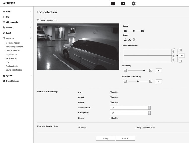Expand the Event menu chevron

point(31,33)
